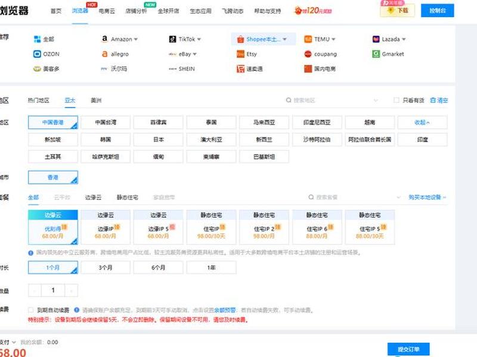Open the payment method dropdown beside 支付
The image size is (477, 357).
click(x=14, y=342)
